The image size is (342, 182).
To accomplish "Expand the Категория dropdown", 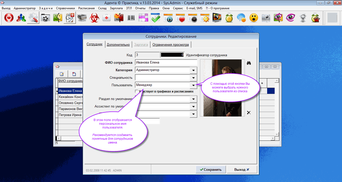I will [194, 70].
